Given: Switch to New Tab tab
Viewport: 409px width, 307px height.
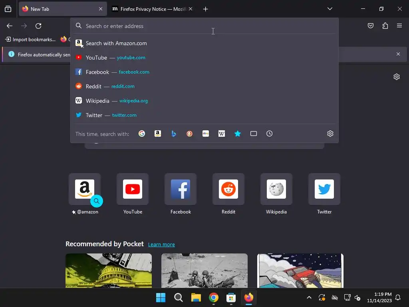Looking at the screenshot, I should click(x=63, y=9).
